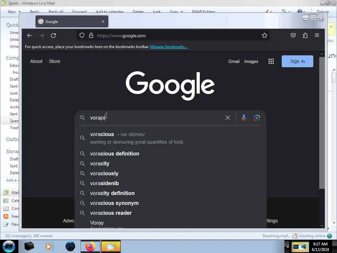Viewport: 337px width, 253px height.
Task: Click the Working online status in Mail
Action: point(312,236)
